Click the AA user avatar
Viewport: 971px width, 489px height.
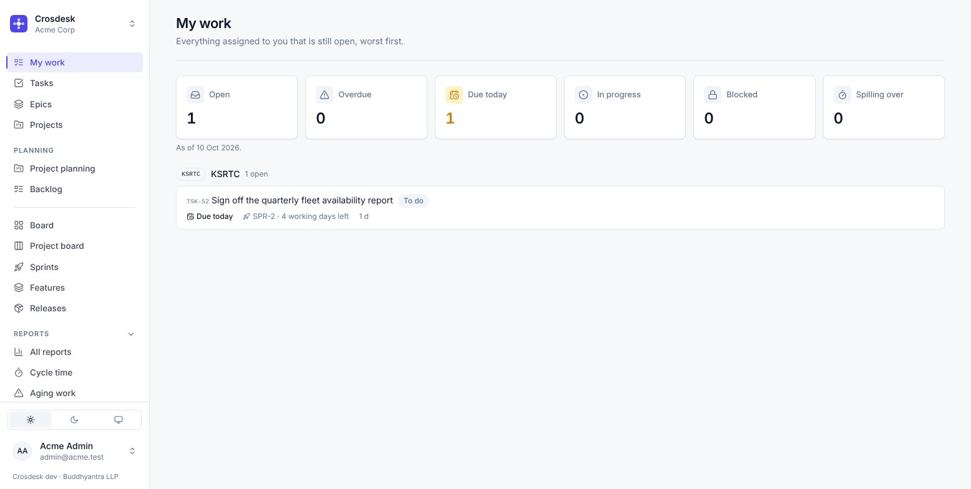coord(22,451)
